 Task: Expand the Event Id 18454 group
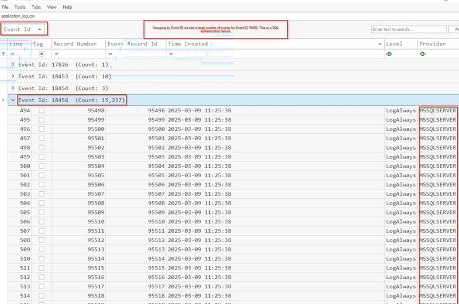point(13,88)
